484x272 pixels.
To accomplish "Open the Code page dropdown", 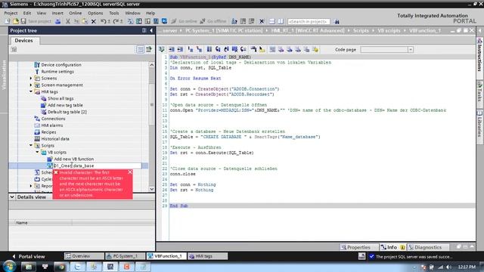I will coord(411,49).
